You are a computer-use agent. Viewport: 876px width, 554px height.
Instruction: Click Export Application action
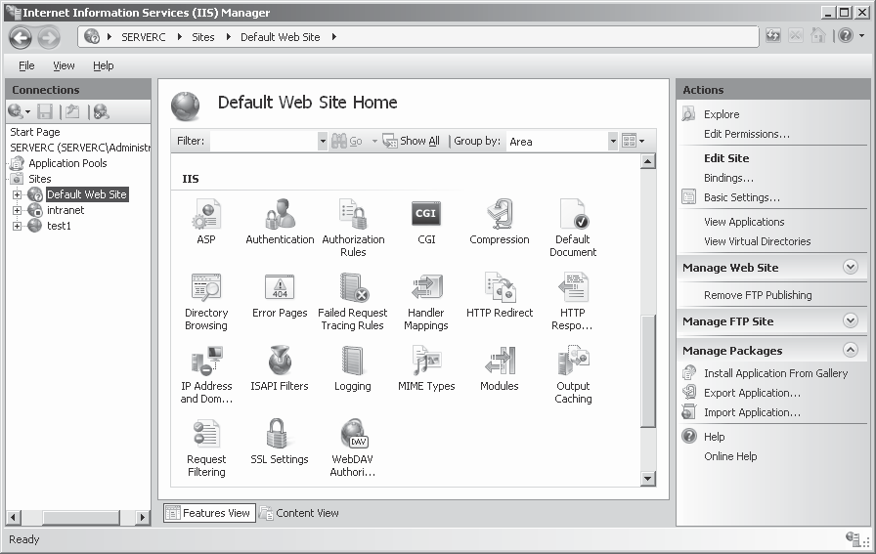click(752, 393)
